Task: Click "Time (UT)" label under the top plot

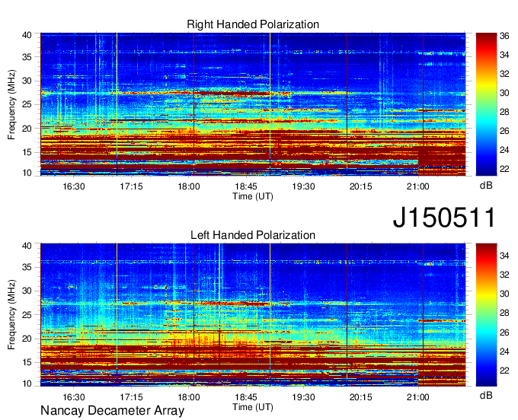Action: pos(253,196)
